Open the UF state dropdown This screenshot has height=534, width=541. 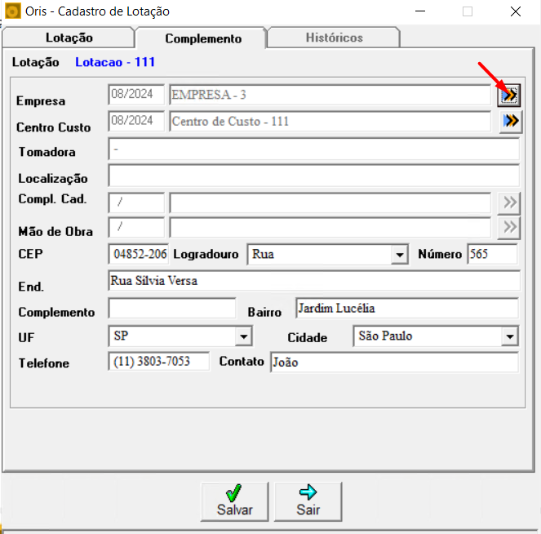(x=244, y=336)
